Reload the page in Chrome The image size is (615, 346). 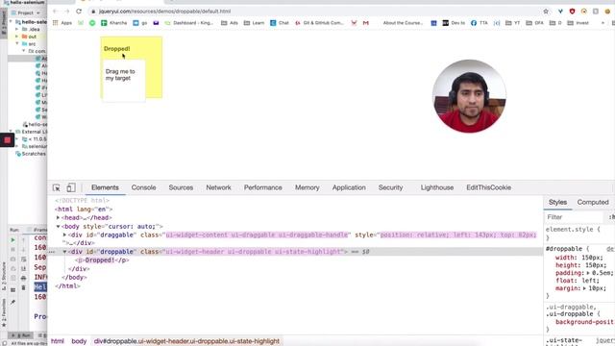pyautogui.click(x=79, y=12)
